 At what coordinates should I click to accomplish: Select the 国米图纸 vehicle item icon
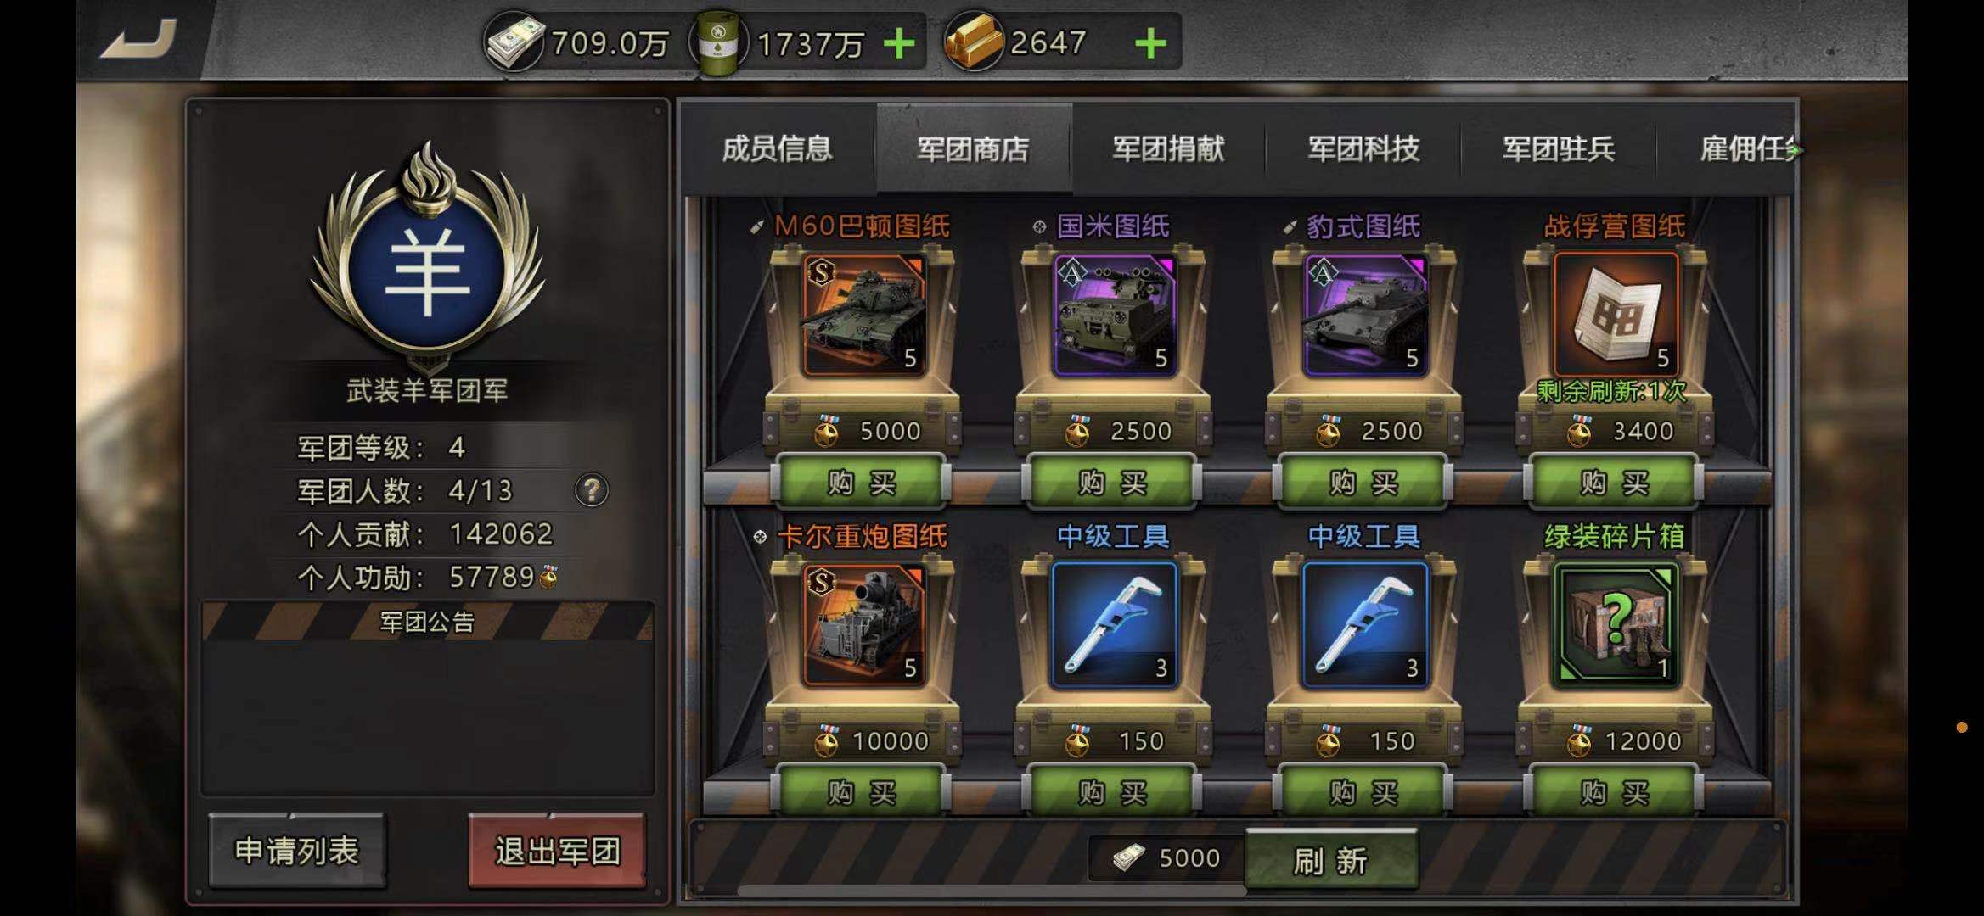1115,316
